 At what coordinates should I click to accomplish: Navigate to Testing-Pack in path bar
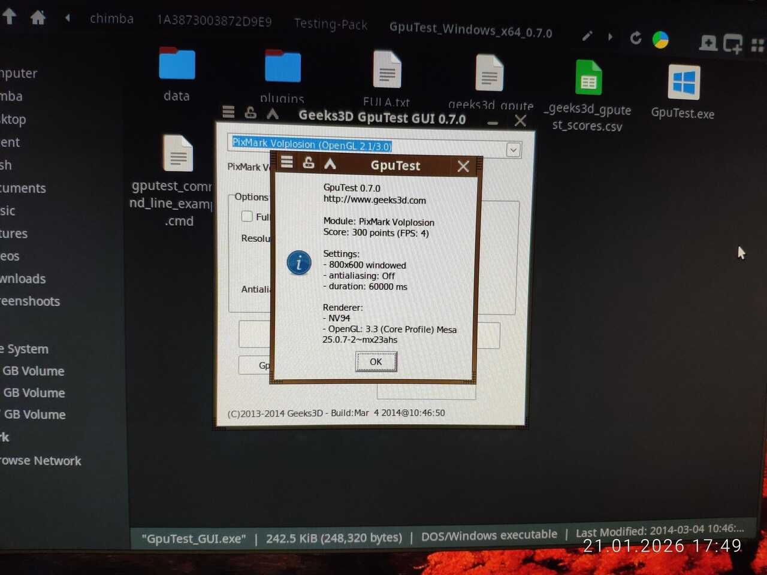click(x=331, y=24)
